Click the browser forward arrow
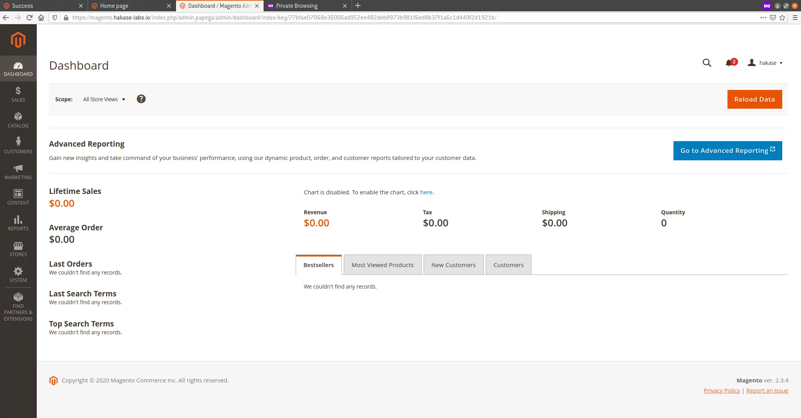Viewport: 801px width, 418px height. point(18,17)
